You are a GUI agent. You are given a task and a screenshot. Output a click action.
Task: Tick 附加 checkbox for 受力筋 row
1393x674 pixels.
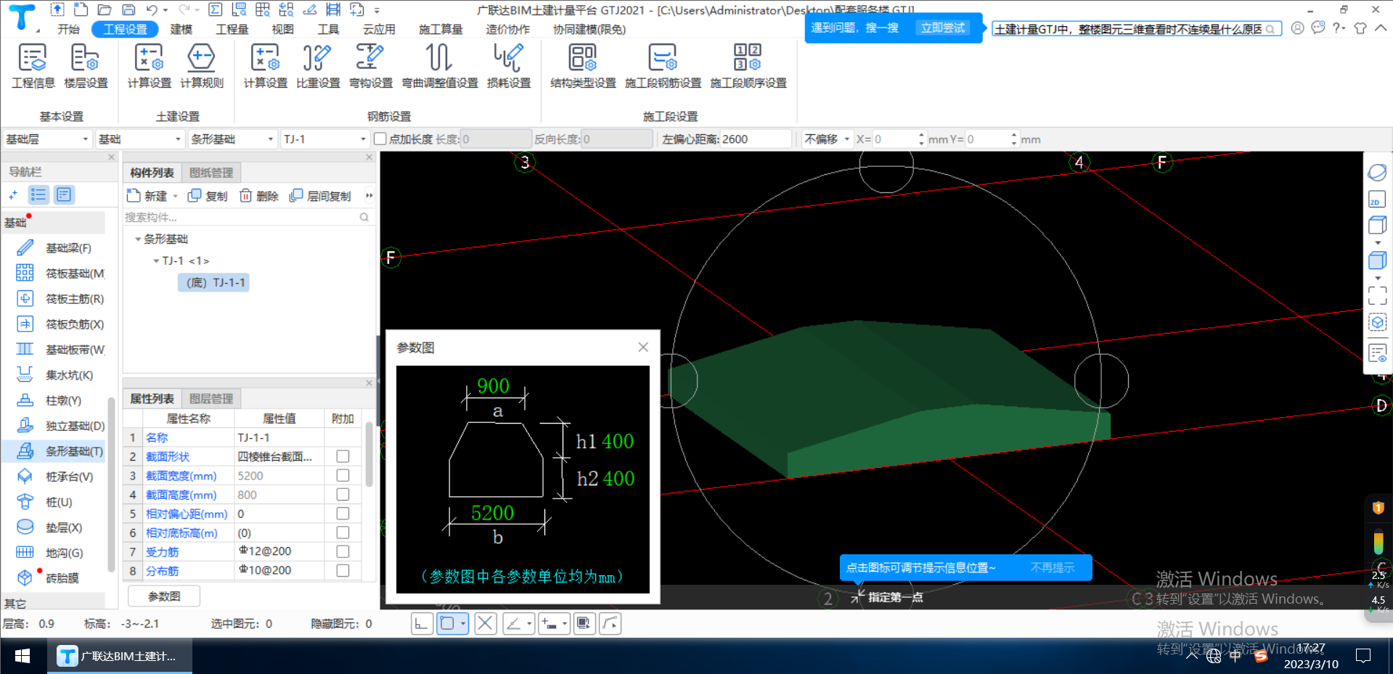(343, 551)
